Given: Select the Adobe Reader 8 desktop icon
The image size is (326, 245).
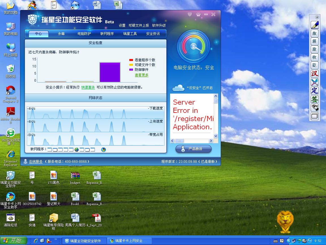Looking at the screenshot, I should 10,115.
